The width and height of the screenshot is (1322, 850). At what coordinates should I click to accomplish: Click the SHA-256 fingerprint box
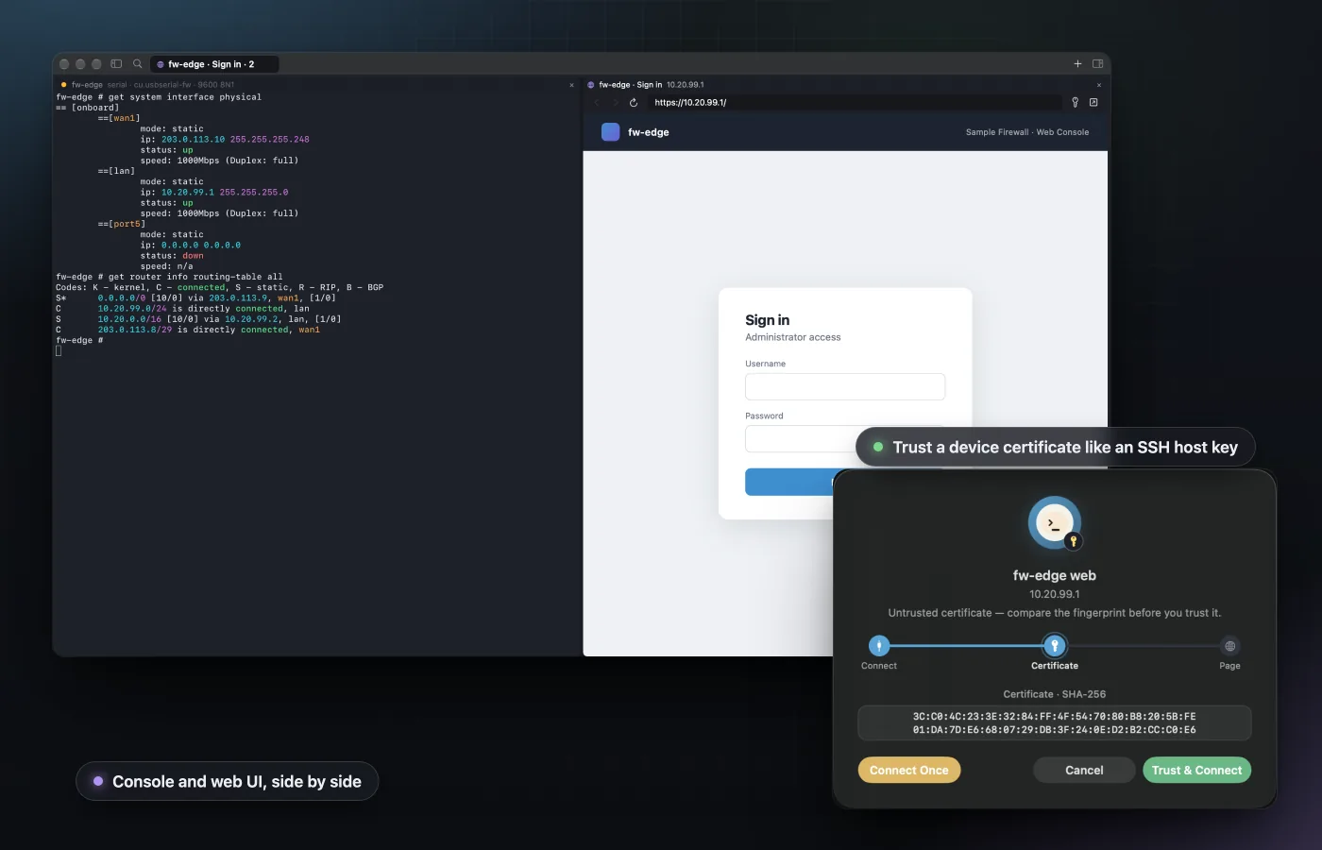(x=1054, y=722)
